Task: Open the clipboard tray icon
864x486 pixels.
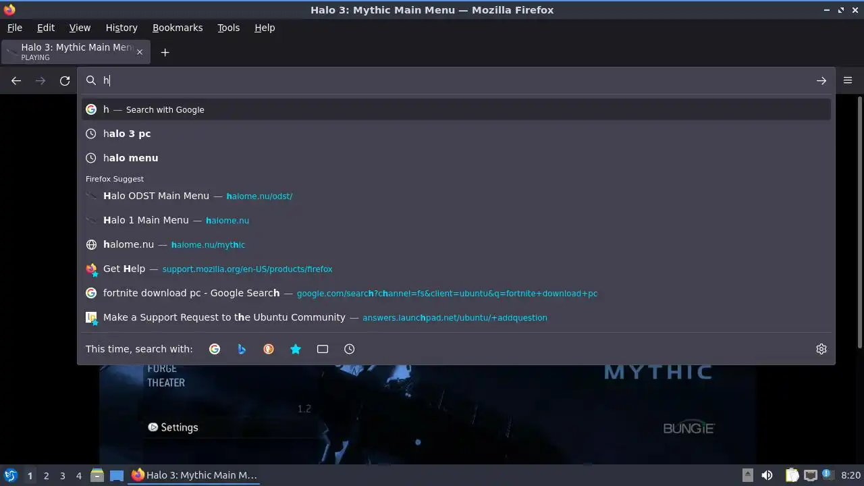Action: pos(792,475)
